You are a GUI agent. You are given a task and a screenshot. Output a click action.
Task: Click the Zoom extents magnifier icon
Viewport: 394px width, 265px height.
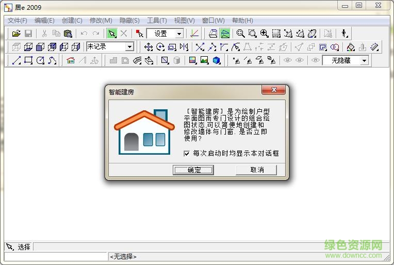point(241,34)
